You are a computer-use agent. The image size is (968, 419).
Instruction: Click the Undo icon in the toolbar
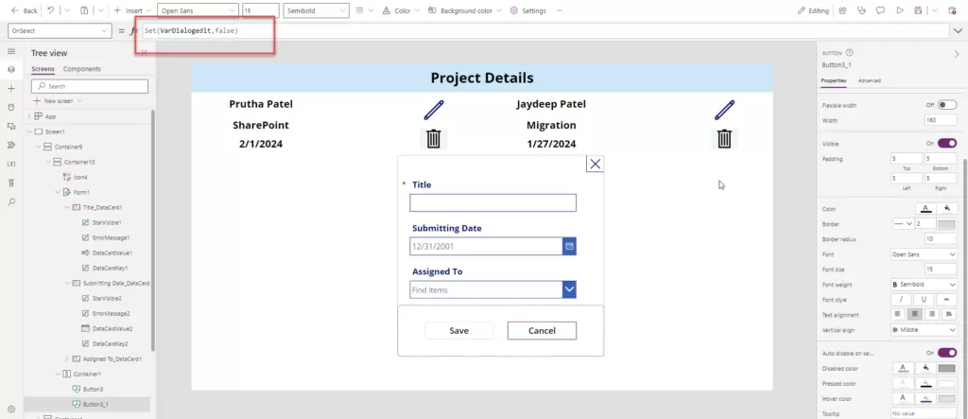(x=50, y=10)
